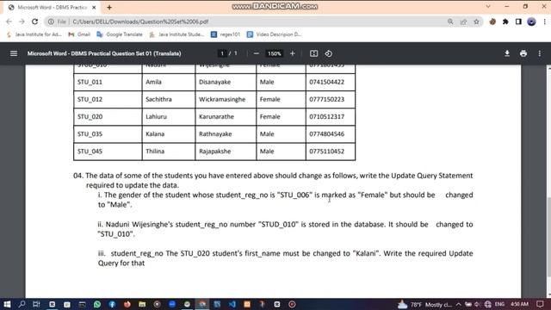Open the Chrome profile avatar
The image size is (551, 310).
pyautogui.click(x=531, y=22)
